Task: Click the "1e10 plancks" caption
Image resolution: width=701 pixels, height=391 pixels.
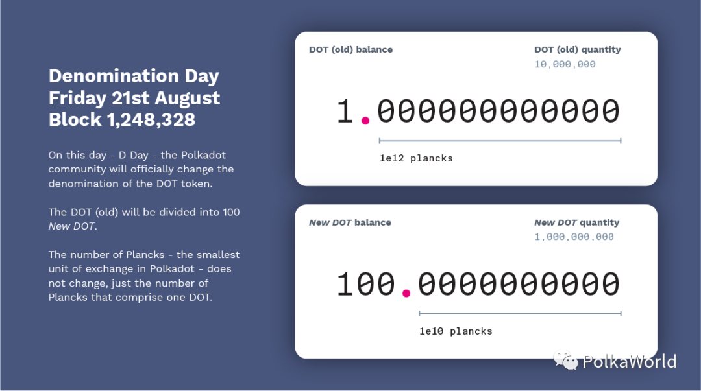Action: click(456, 331)
